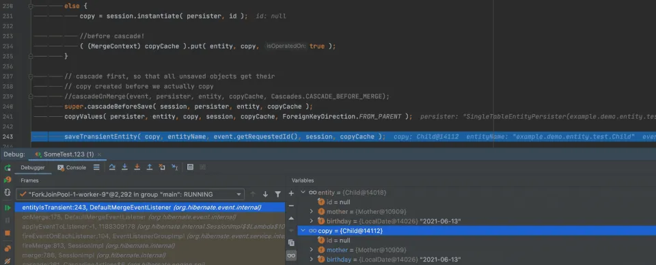Viewport: 656px width, 265px height.
Task: Click the isOperatedOn parameter hint
Action: 286,46
